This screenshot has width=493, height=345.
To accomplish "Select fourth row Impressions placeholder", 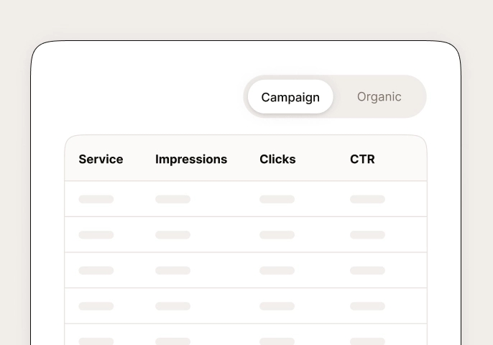I will 173,306.
